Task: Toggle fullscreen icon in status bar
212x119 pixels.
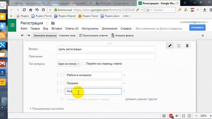Action: pos(183,116)
